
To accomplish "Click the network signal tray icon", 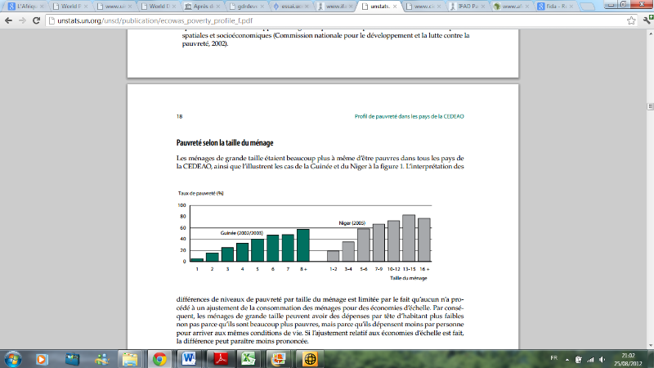I will pos(590,359).
